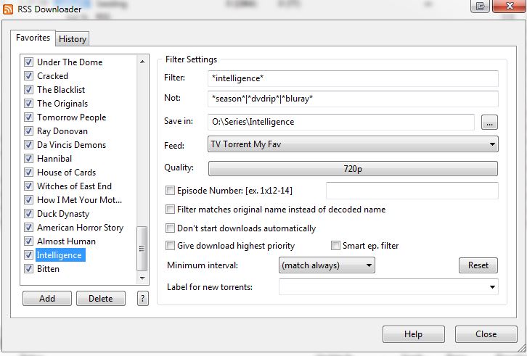Open the Label for new torrents dropdown
Image resolution: width=527 pixels, height=356 pixels.
point(388,287)
